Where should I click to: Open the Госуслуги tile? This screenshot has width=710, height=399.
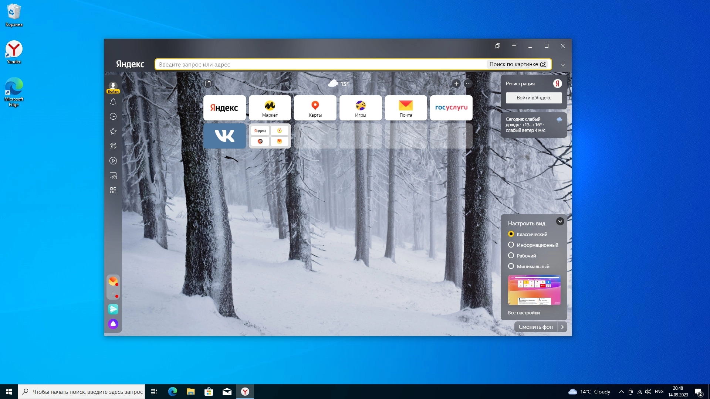pos(451,108)
